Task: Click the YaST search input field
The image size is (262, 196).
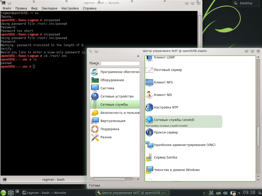Action: click(120, 63)
